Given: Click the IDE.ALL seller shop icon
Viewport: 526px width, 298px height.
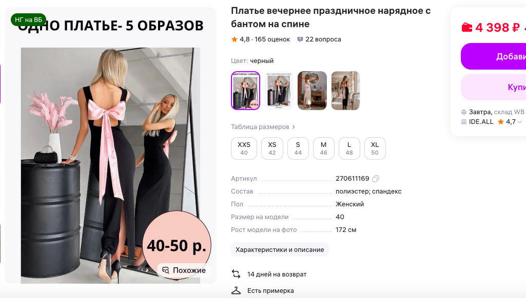Looking at the screenshot, I should [x=463, y=122].
